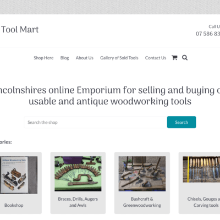Go to the Blog page

click(64, 58)
